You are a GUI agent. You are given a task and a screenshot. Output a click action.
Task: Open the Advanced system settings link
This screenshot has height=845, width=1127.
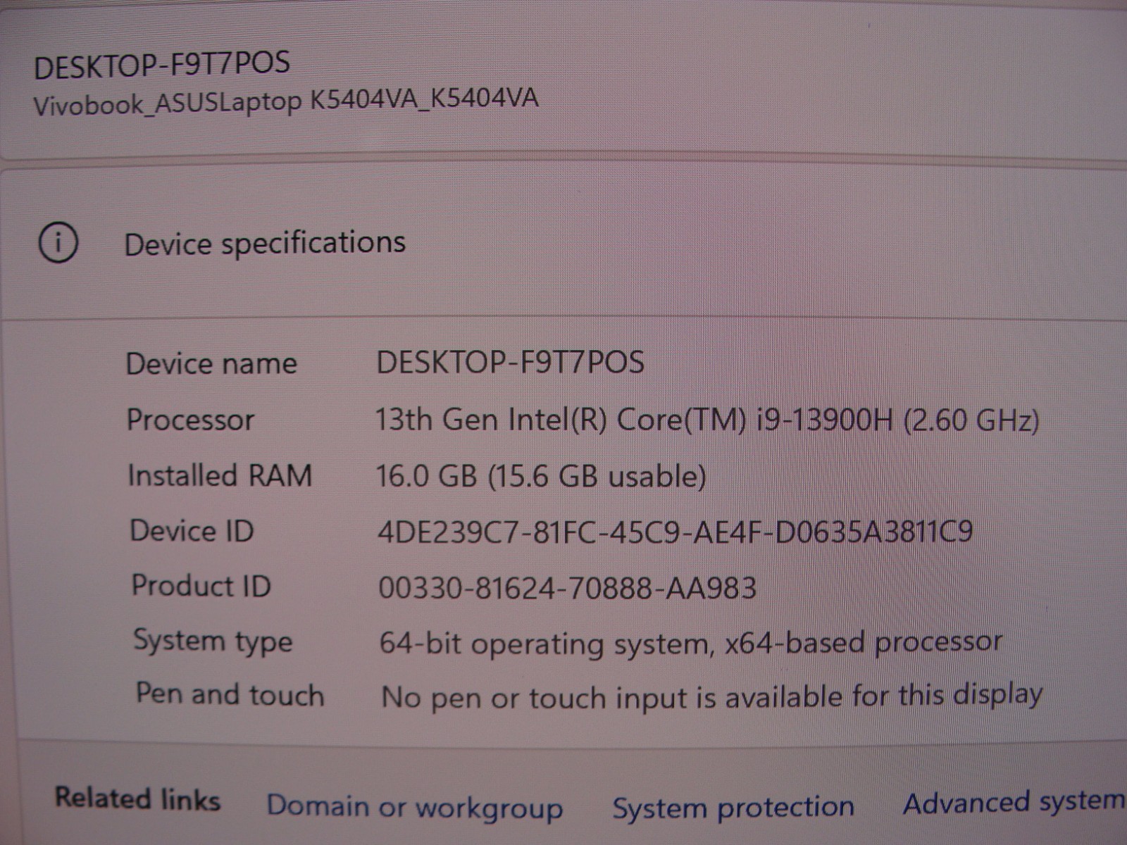pos(1014,803)
